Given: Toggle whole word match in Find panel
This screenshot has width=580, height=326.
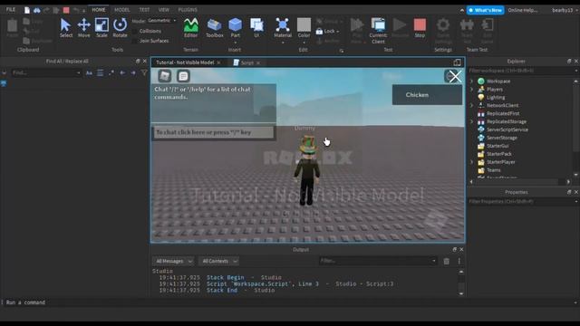Looking at the screenshot, I should tap(101, 73).
